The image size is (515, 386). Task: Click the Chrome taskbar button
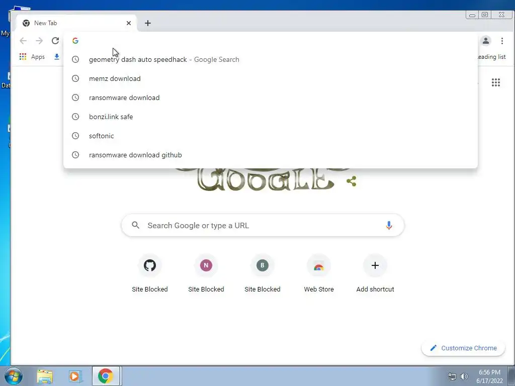(x=106, y=376)
